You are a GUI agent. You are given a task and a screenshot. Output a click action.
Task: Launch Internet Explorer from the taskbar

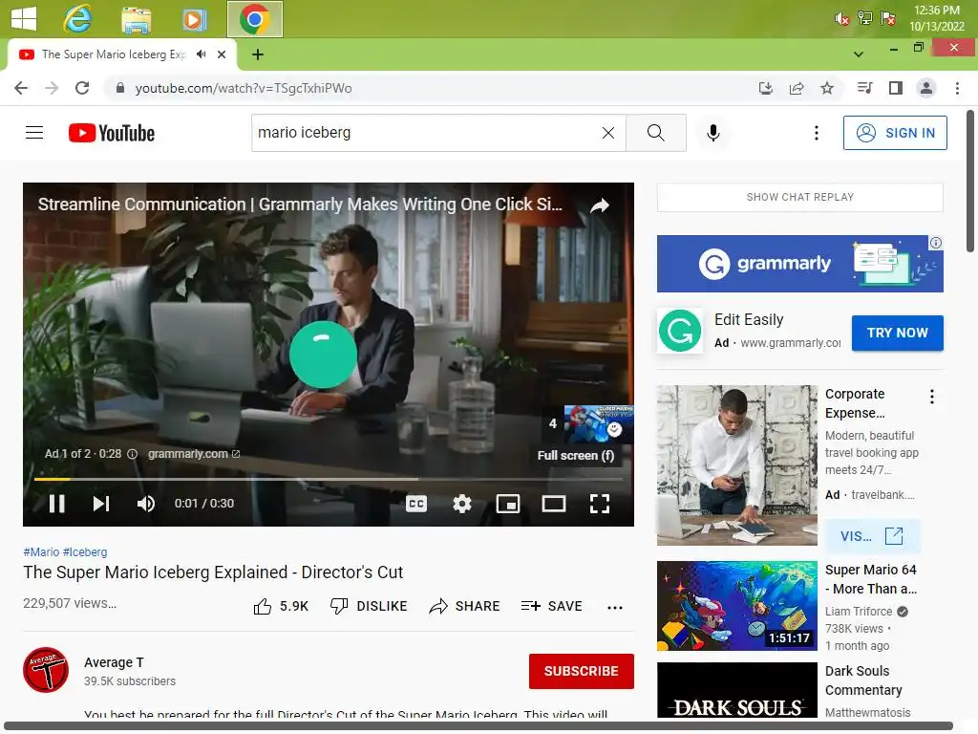point(77,19)
